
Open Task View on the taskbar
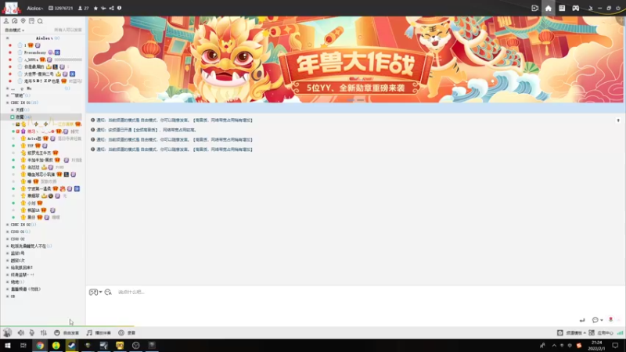point(23,346)
